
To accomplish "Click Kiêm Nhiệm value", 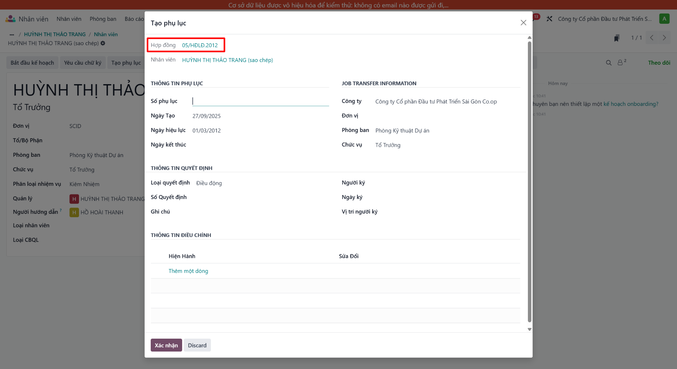I will coord(84,184).
